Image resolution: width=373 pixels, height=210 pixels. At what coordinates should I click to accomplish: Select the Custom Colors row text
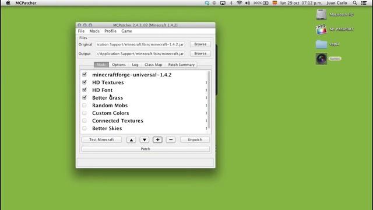coord(111,113)
